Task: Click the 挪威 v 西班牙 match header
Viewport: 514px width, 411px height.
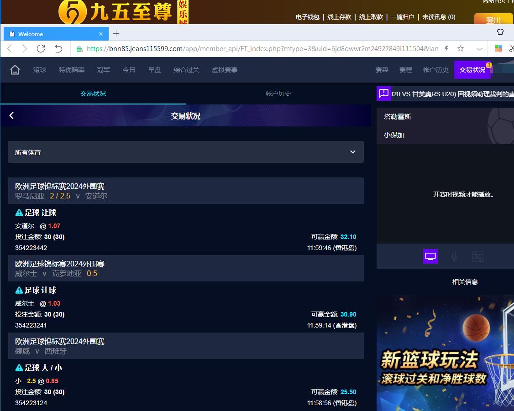Action: (x=185, y=346)
